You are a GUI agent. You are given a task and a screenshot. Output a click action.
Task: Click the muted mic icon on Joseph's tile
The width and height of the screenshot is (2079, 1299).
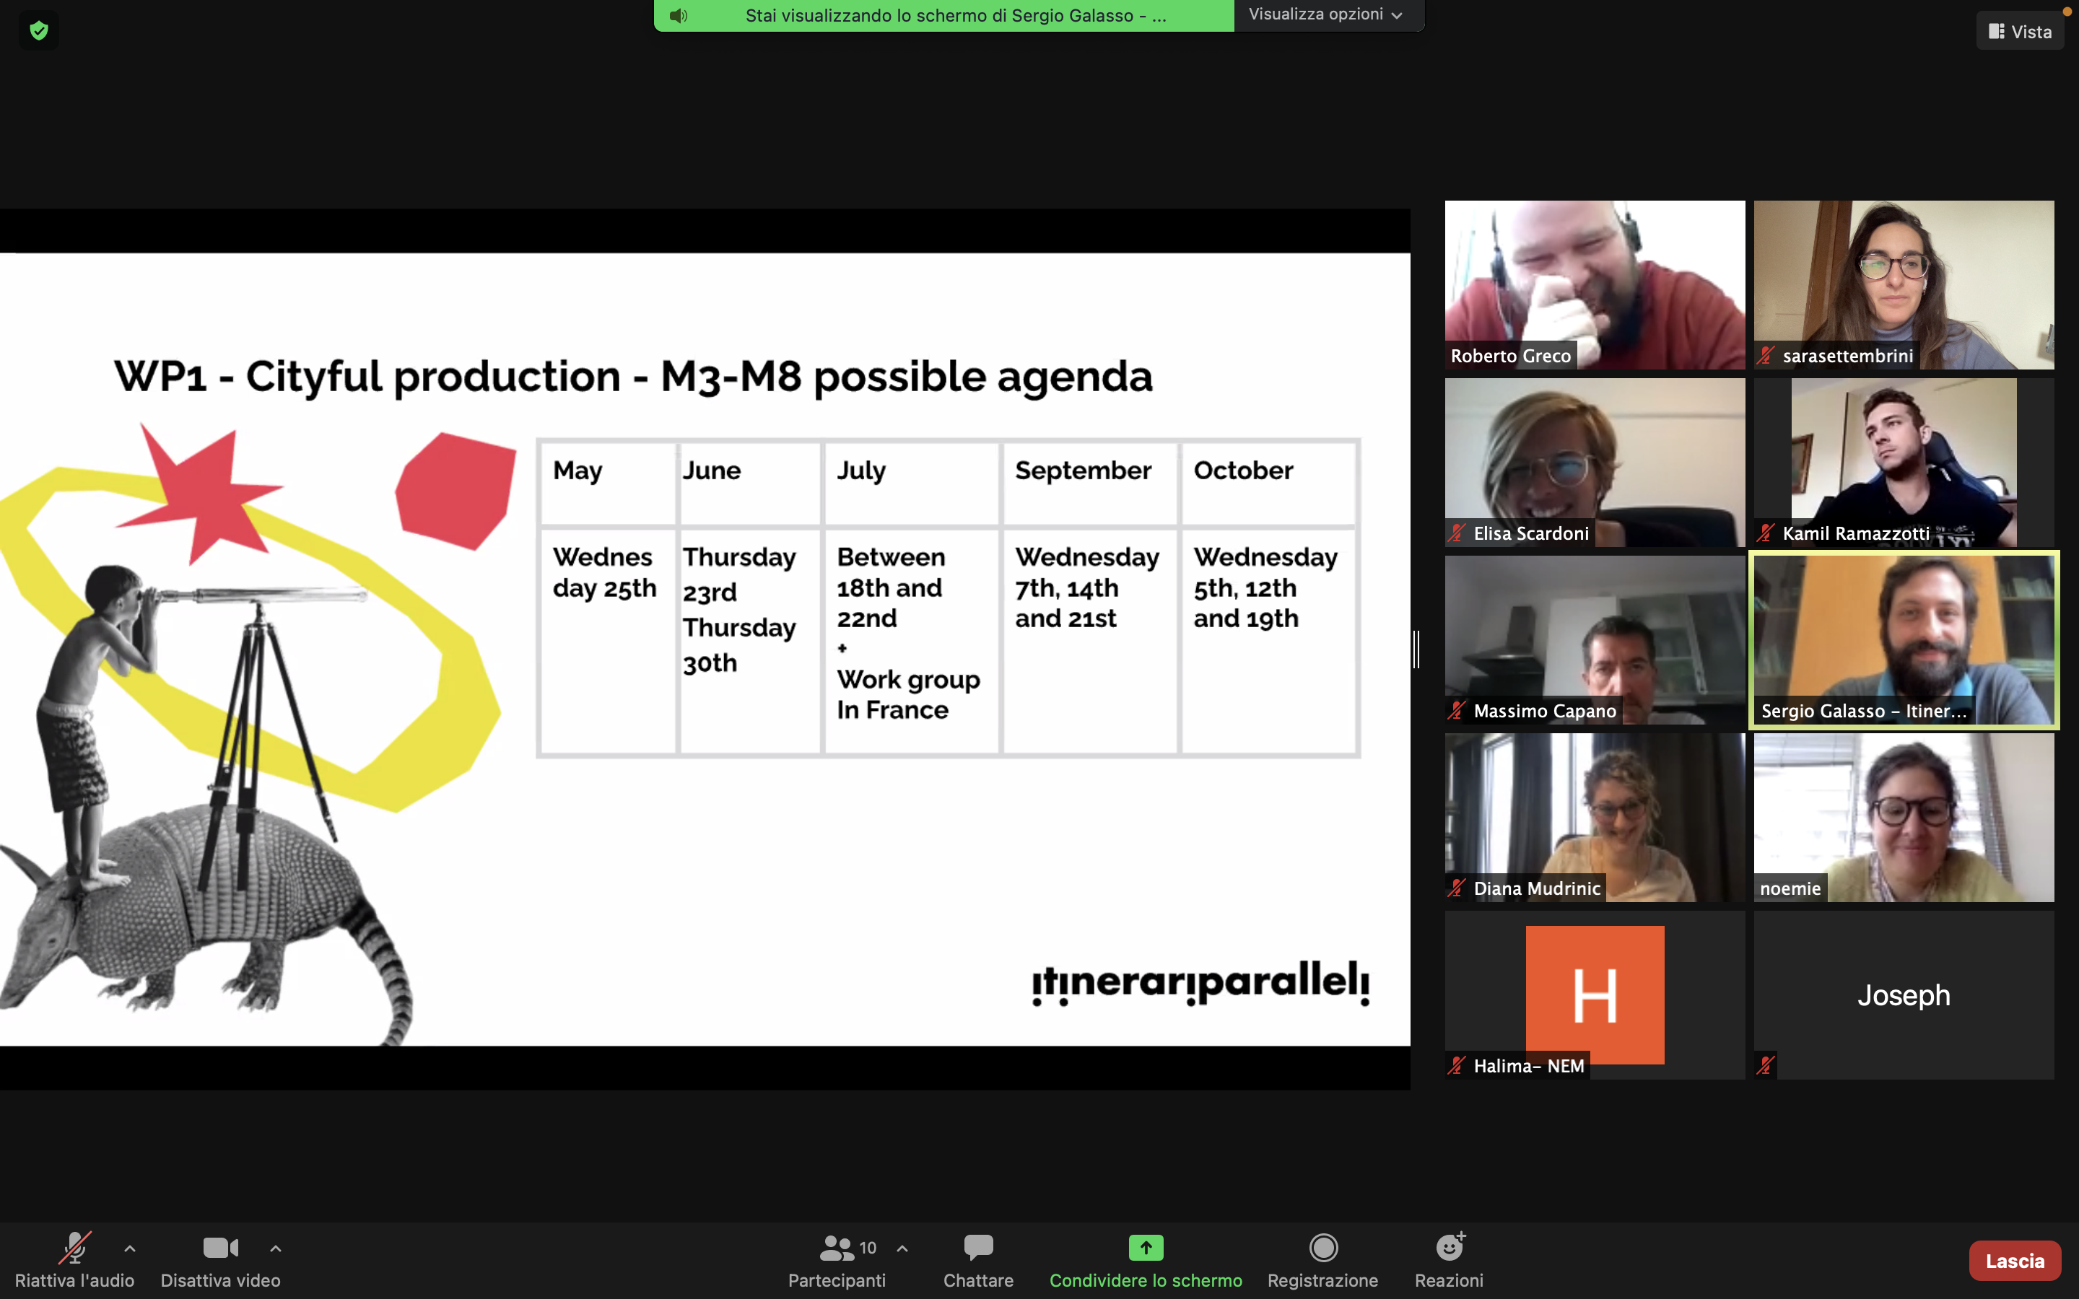(1766, 1065)
